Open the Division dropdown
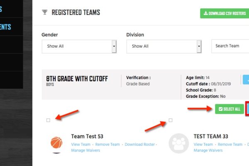 (x=164, y=46)
